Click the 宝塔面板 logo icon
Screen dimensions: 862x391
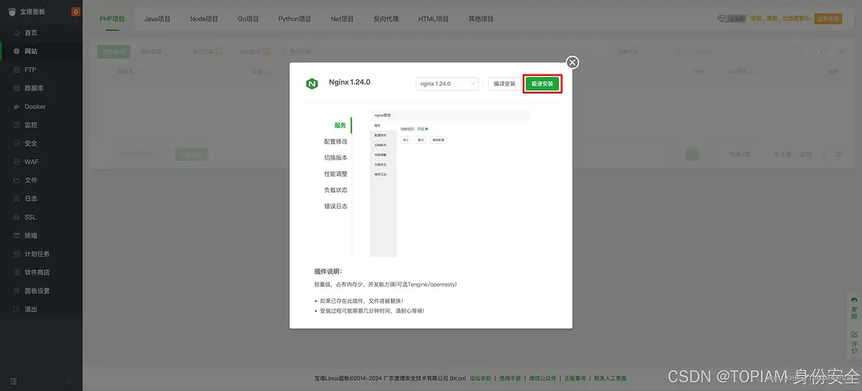(12, 12)
